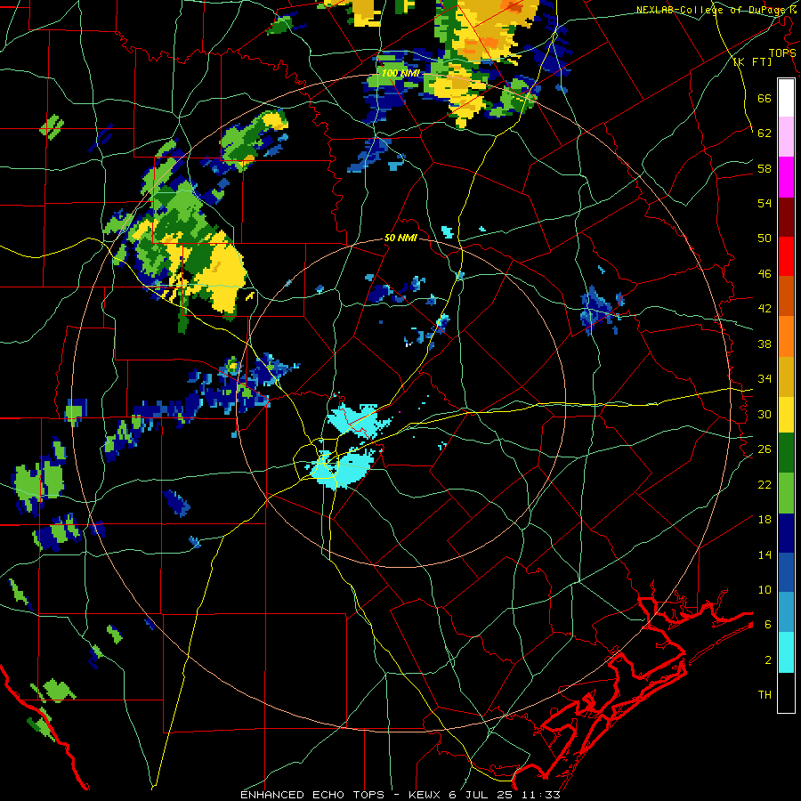Click the 30 legend value
This screenshot has width=801, height=801.
coord(765,414)
